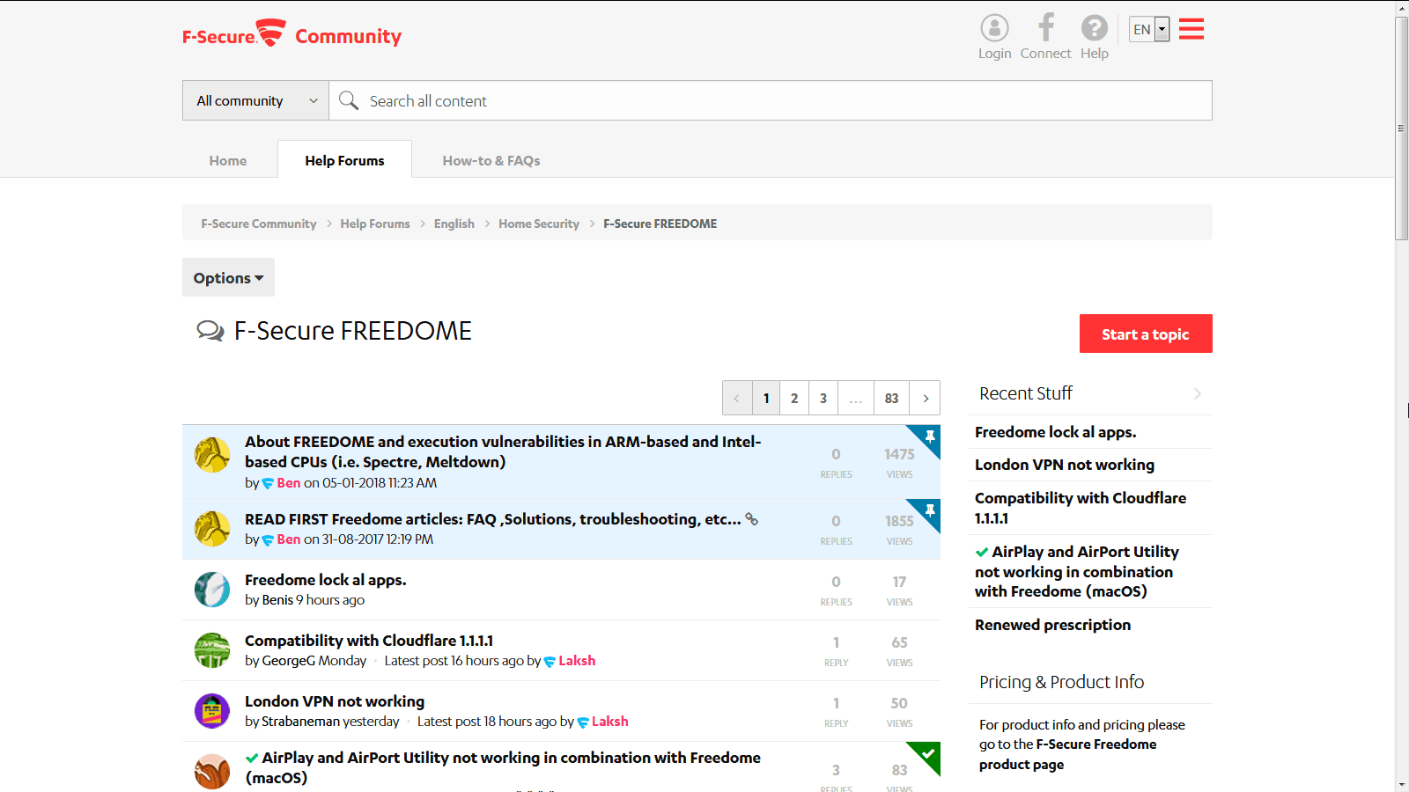Screen dimensions: 1409x792
Task: Go to F-Secure Community breadcrumb
Action: (x=259, y=224)
